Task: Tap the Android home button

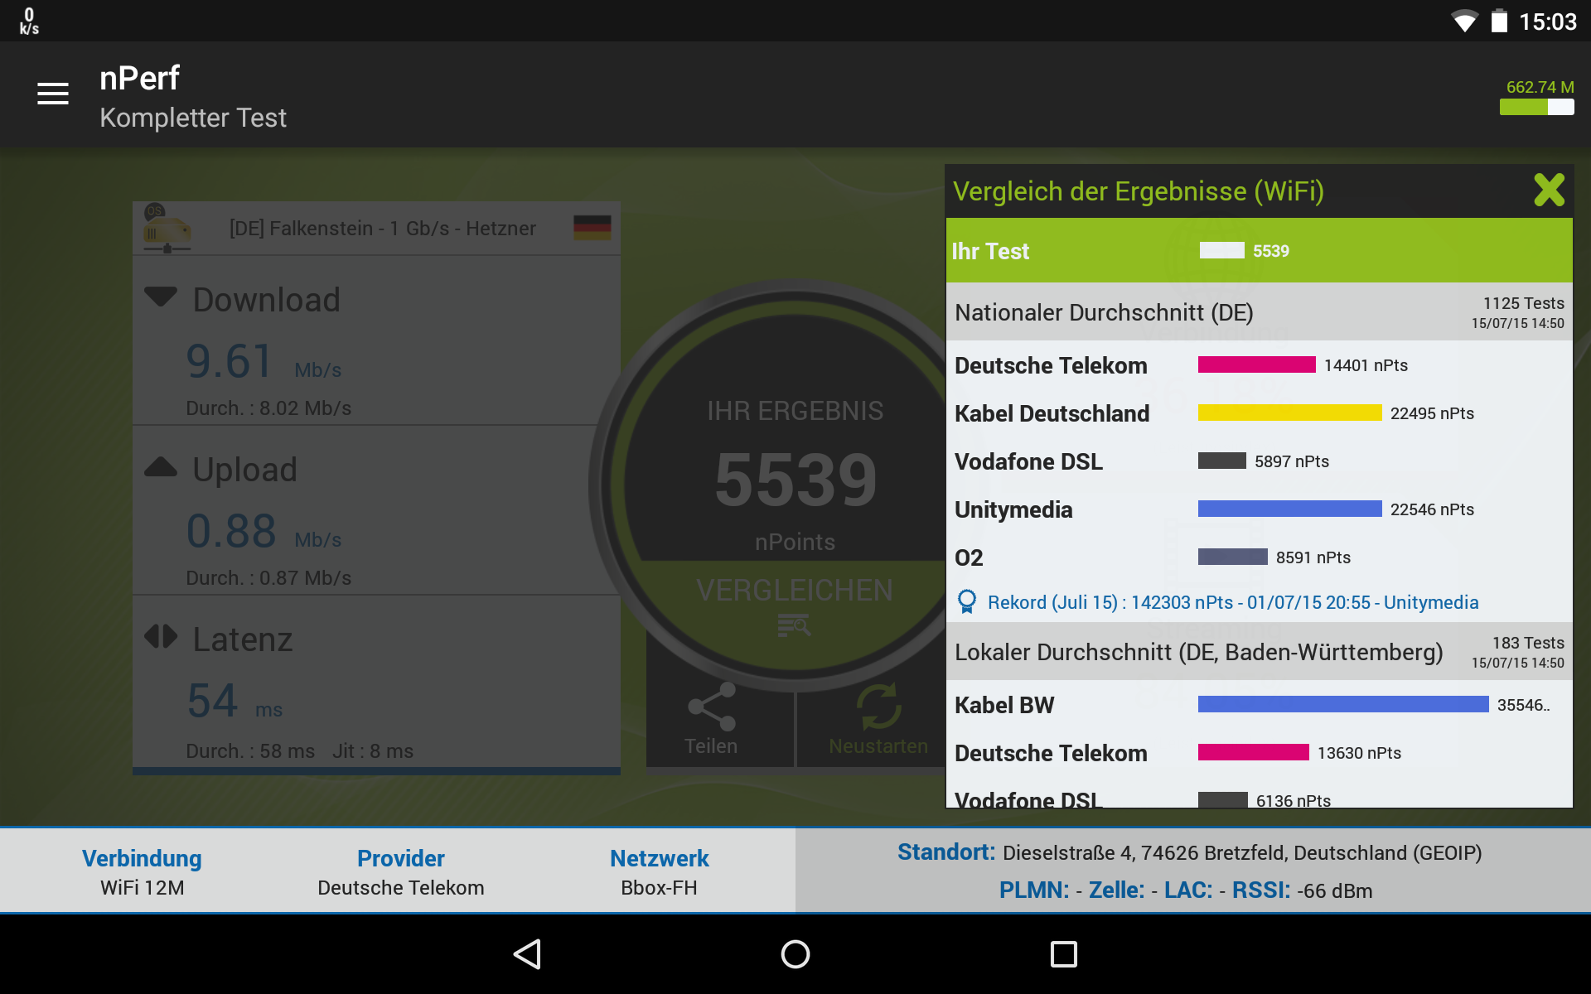Action: [795, 954]
